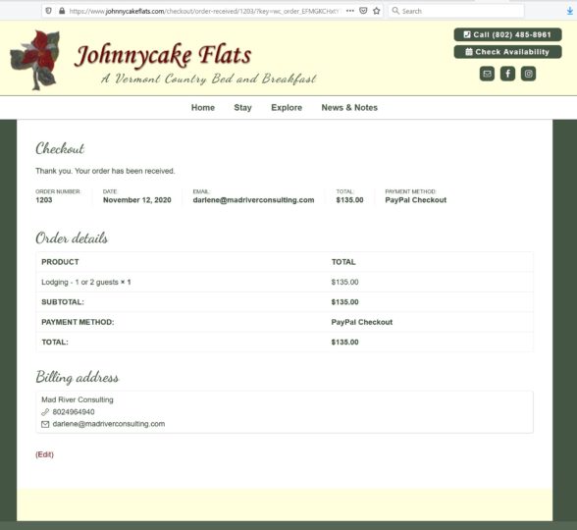577x530 pixels.
Task: Open the Instagram icon link
Action: pyautogui.click(x=528, y=74)
